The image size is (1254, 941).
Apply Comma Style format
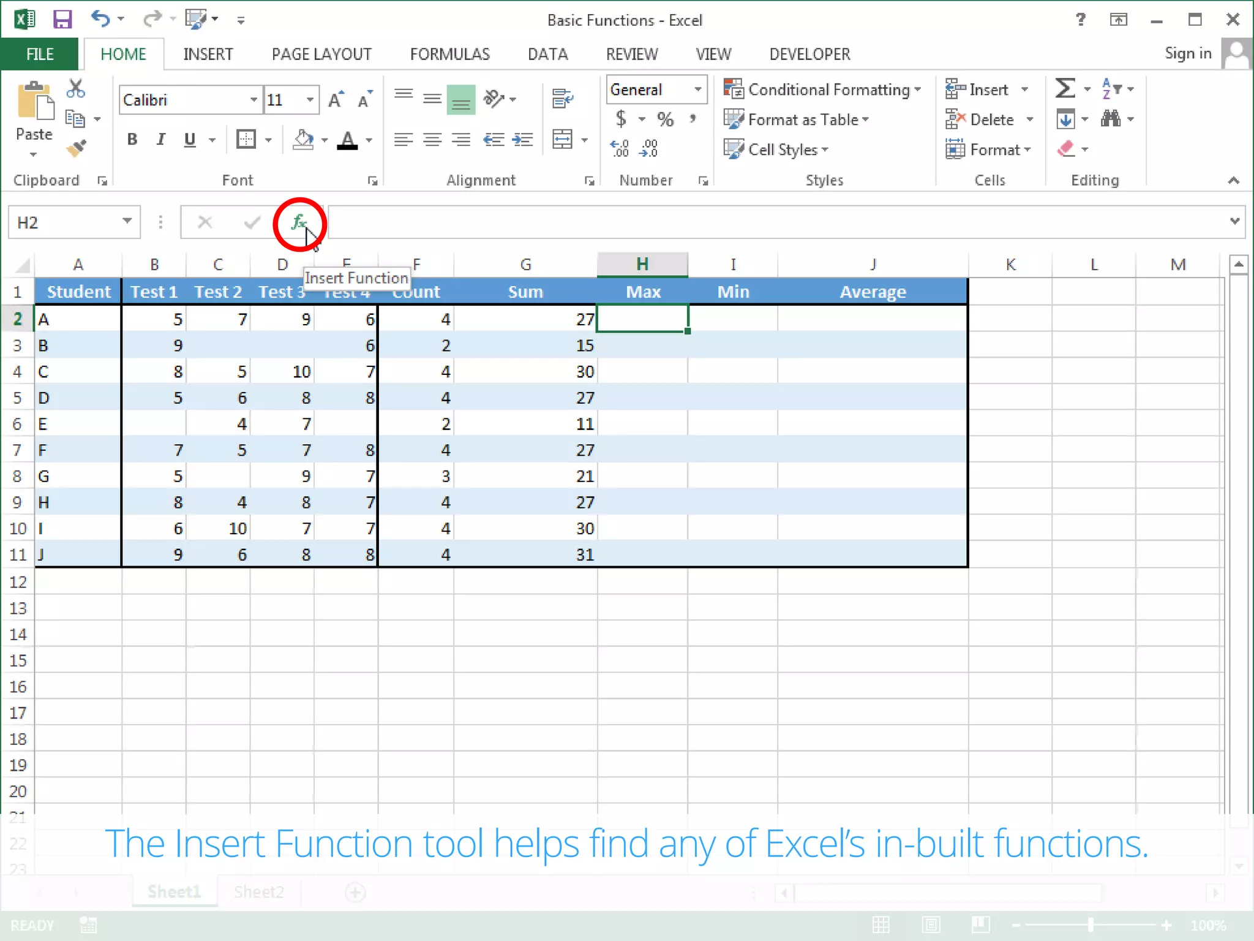click(693, 118)
